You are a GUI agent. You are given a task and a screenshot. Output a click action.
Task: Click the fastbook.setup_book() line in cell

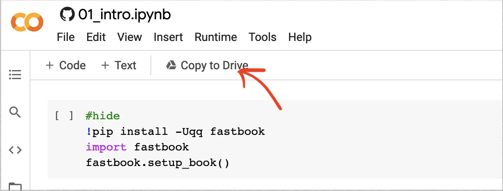[x=157, y=163]
